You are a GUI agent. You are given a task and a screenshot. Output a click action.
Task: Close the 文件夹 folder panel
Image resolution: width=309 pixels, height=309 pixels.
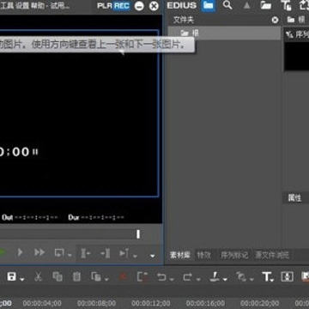(x=275, y=20)
